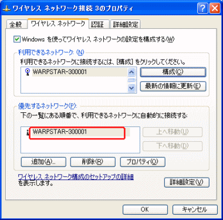The height and width of the screenshot is (220, 223).
Task: Click the 構成(C) button
Action: click(x=173, y=72)
